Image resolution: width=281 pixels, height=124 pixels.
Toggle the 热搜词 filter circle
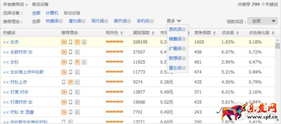[61, 21]
